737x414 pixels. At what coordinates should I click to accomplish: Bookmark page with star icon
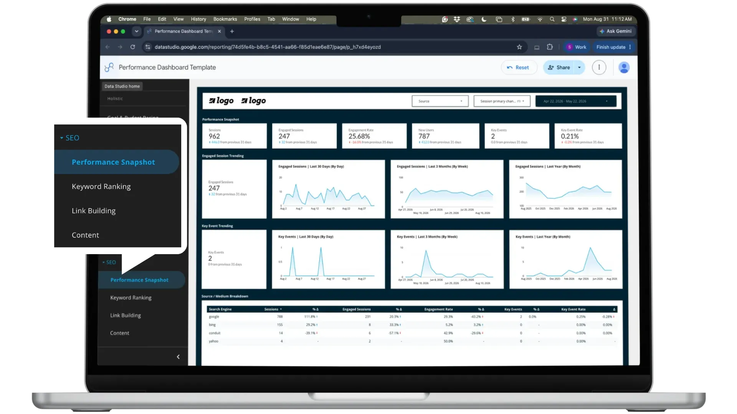pos(519,47)
